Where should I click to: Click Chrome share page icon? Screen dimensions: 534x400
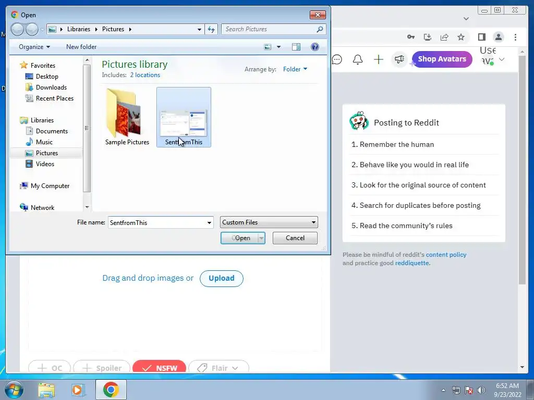pyautogui.click(x=444, y=37)
